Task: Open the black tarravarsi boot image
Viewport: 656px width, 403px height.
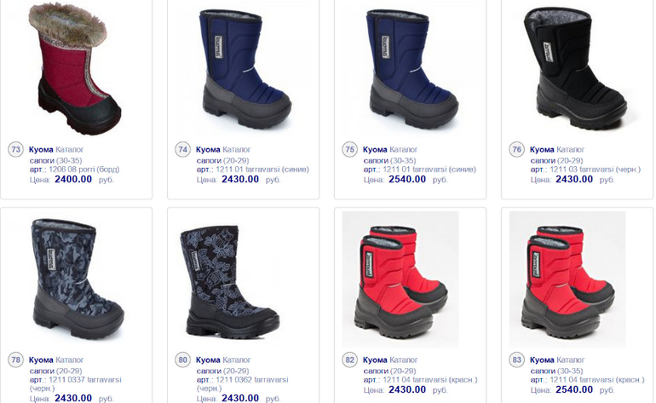Action: coord(575,68)
